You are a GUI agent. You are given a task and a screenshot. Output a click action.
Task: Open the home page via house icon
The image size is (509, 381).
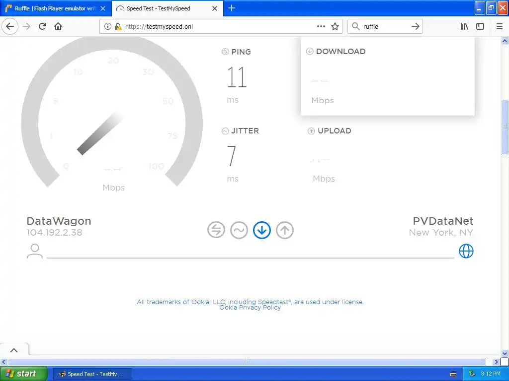(58, 26)
